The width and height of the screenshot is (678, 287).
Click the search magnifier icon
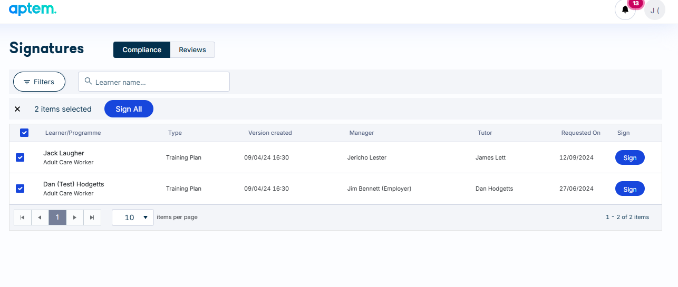coord(89,82)
